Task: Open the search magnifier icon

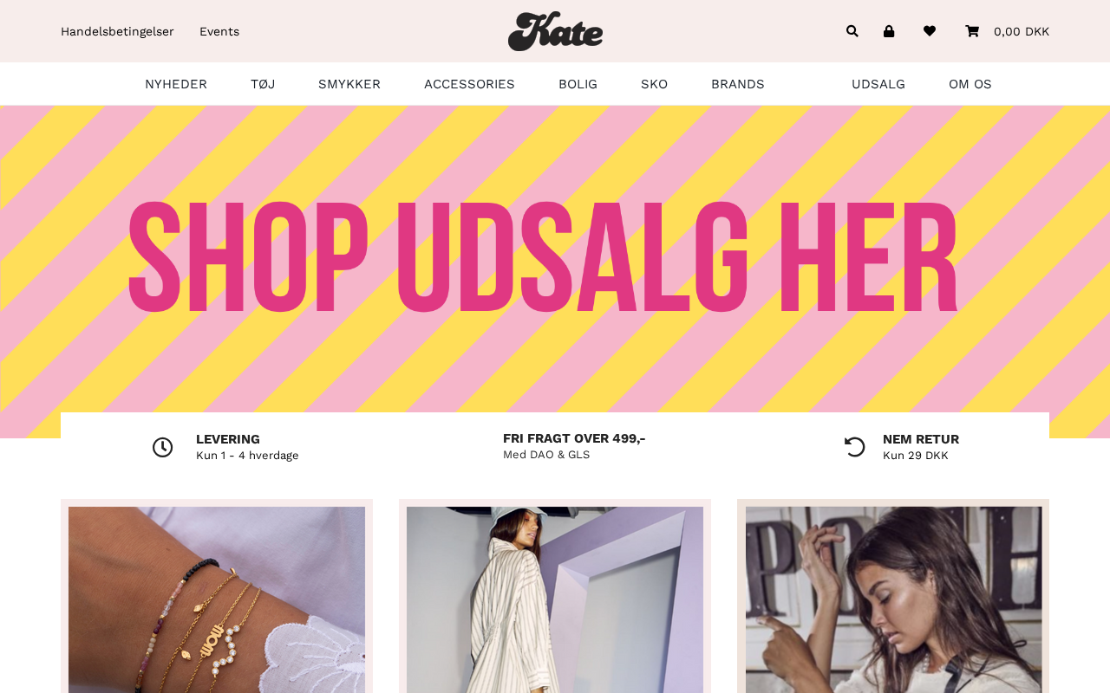Action: [x=852, y=31]
